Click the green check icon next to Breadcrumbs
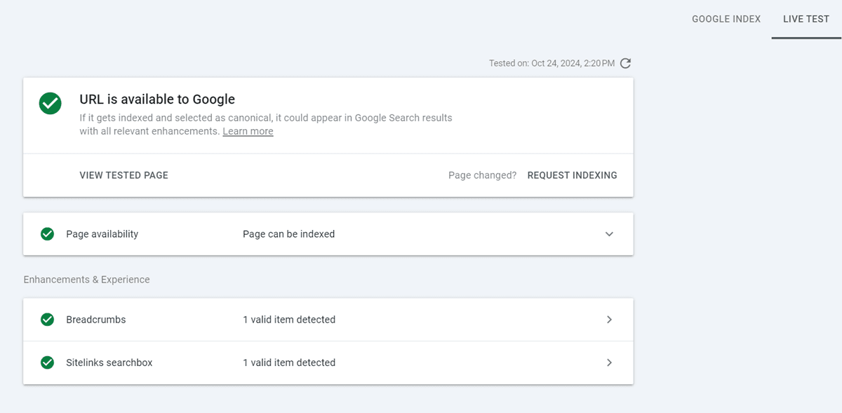 [47, 319]
